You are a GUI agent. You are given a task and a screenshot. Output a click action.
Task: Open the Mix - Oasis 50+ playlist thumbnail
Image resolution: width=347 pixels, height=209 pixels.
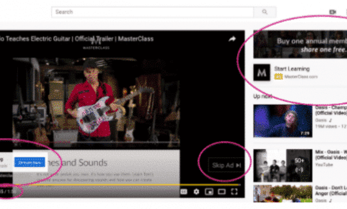click(283, 166)
